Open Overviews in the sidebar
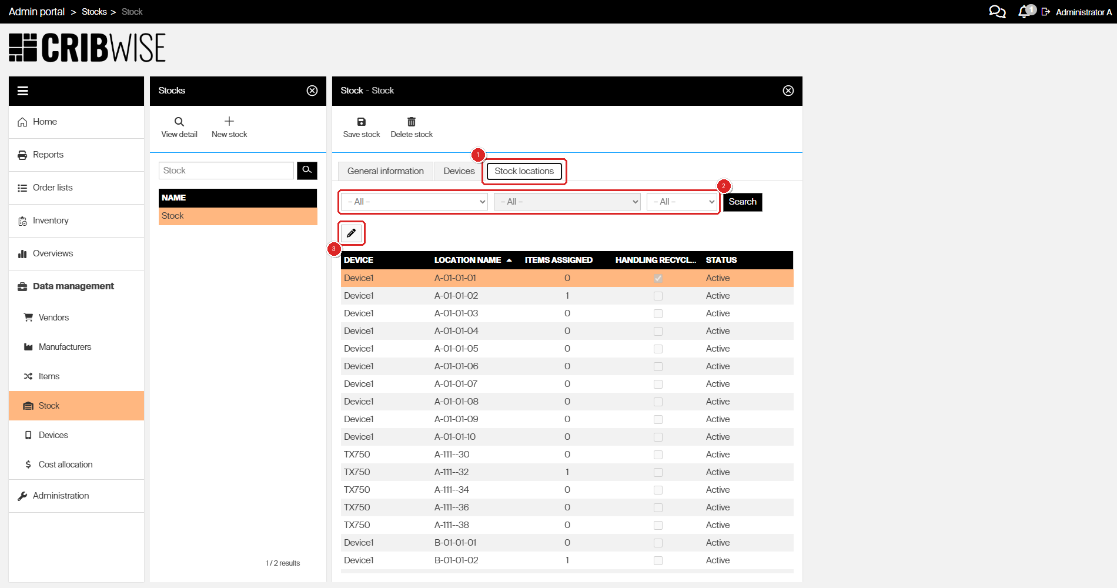This screenshot has height=588, width=1117. coord(76,253)
